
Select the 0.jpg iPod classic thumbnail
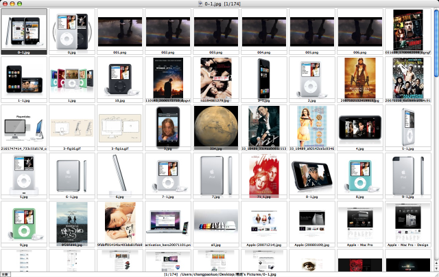click(x=72, y=32)
